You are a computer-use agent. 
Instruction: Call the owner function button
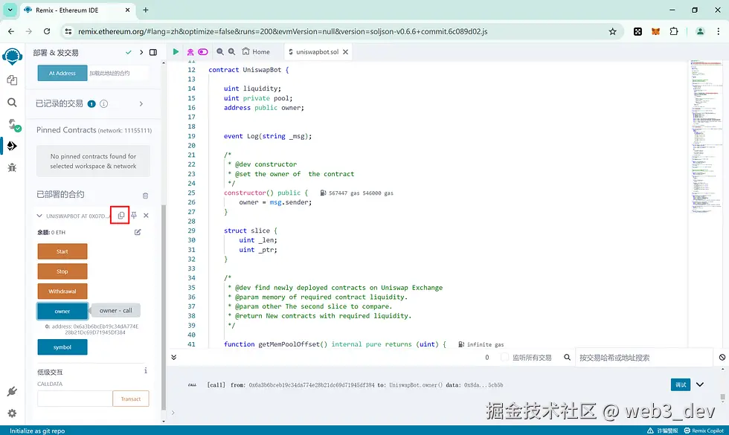[62, 312]
